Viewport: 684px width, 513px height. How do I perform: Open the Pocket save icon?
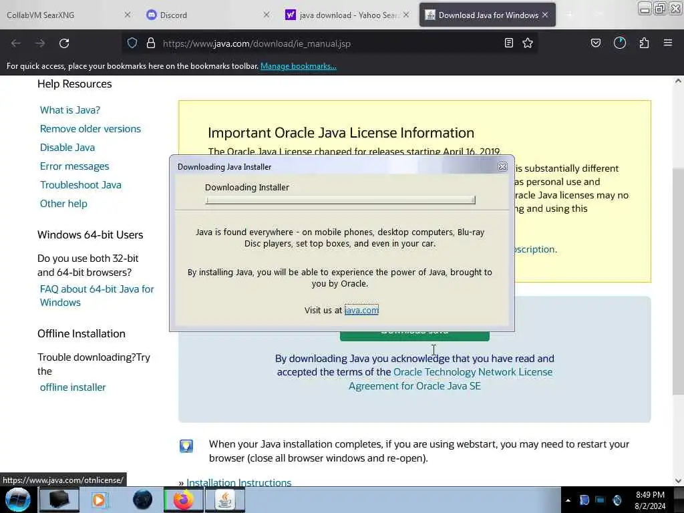596,43
